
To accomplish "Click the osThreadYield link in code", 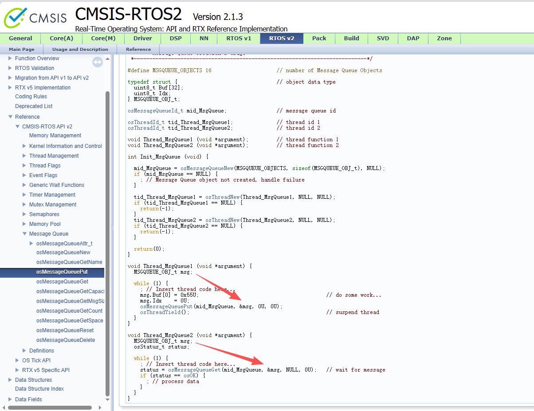I will coord(160,312).
